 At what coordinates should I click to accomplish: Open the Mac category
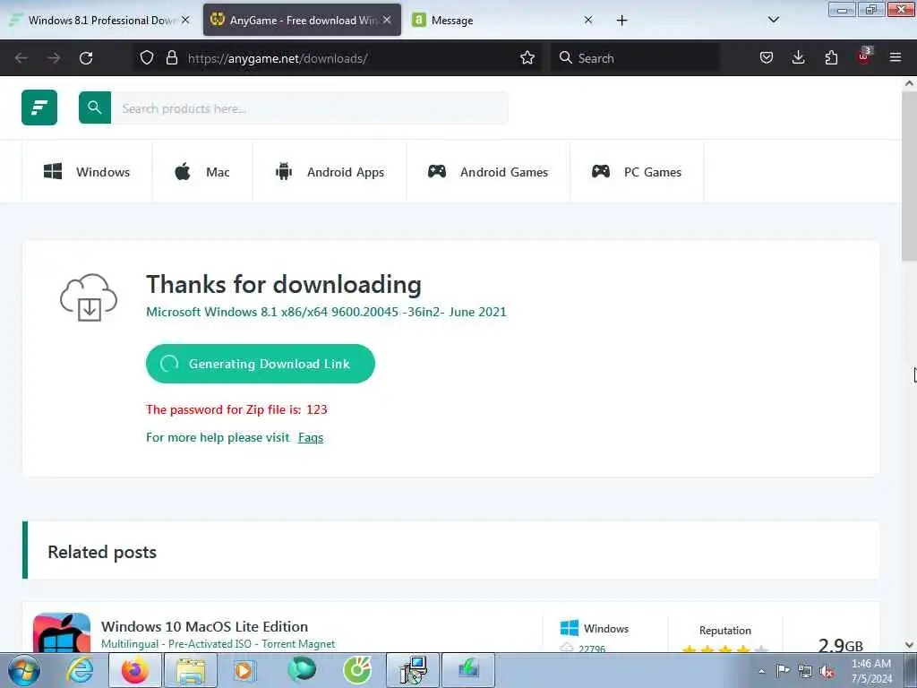(202, 172)
